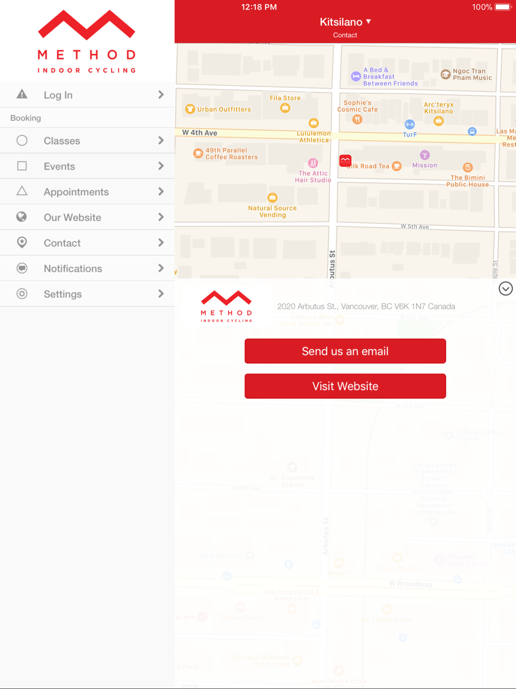Expand the Classes row chevron
Screen dimensions: 516x689
(161, 140)
